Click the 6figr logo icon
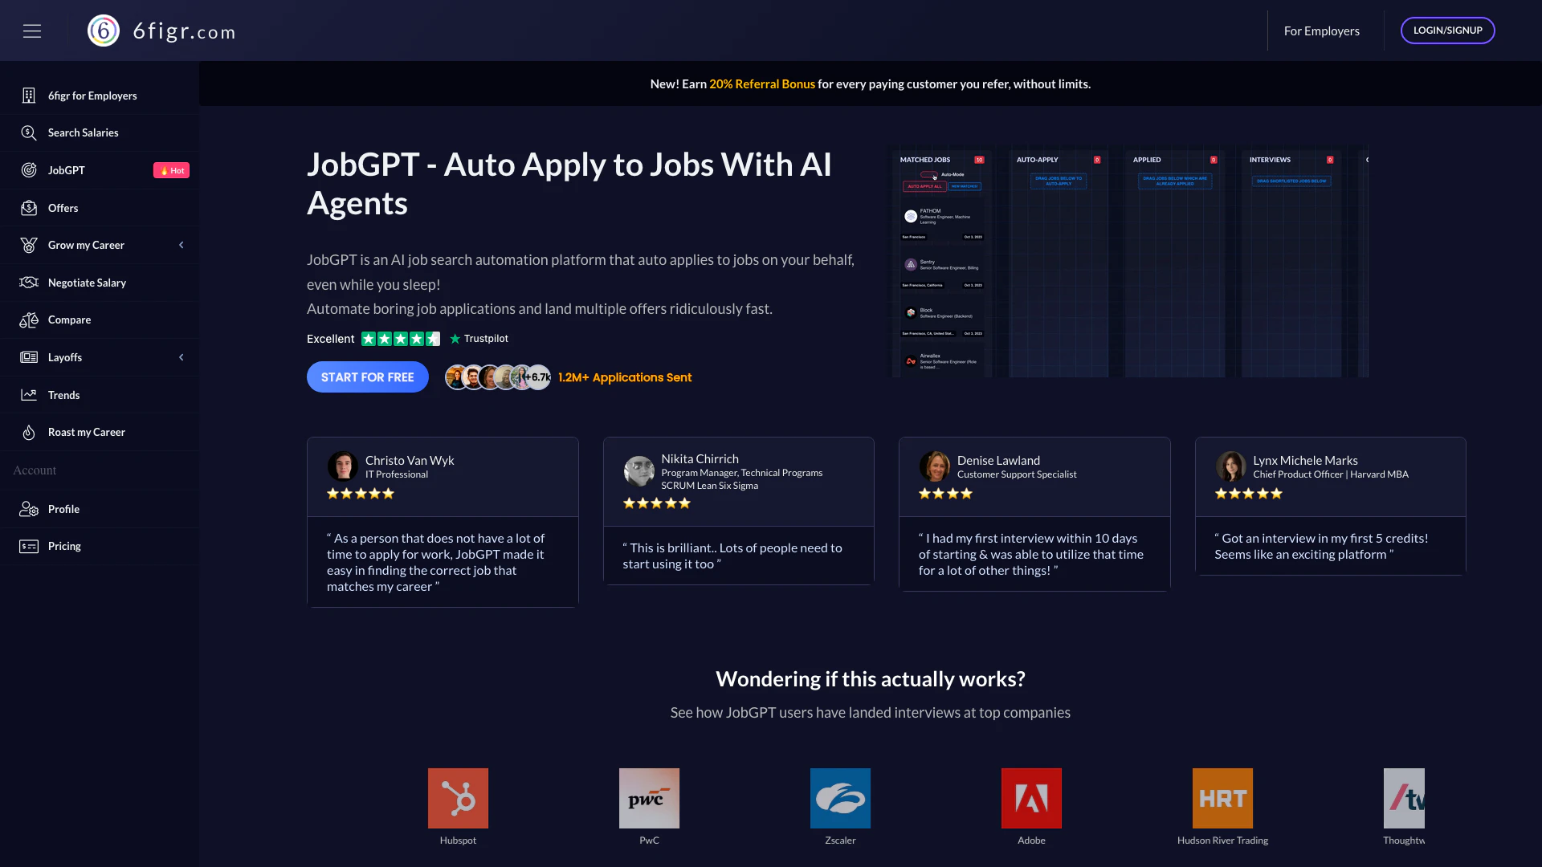 pos(104,31)
